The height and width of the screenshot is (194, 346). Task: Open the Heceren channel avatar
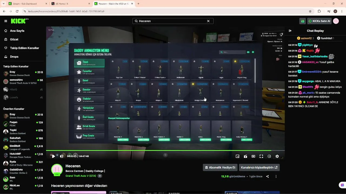point(57,170)
